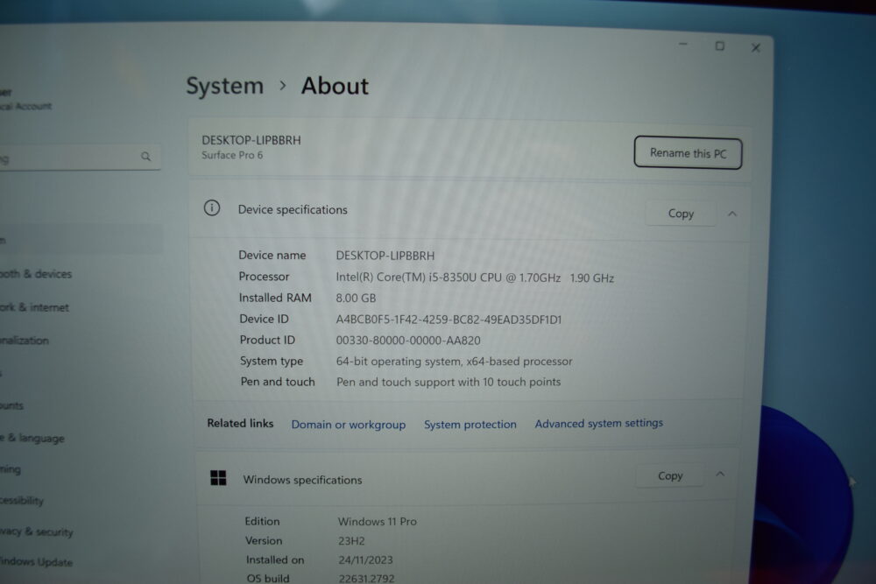Viewport: 876px width, 584px height.
Task: Open Accessibility in sidebar
Action: [22, 501]
